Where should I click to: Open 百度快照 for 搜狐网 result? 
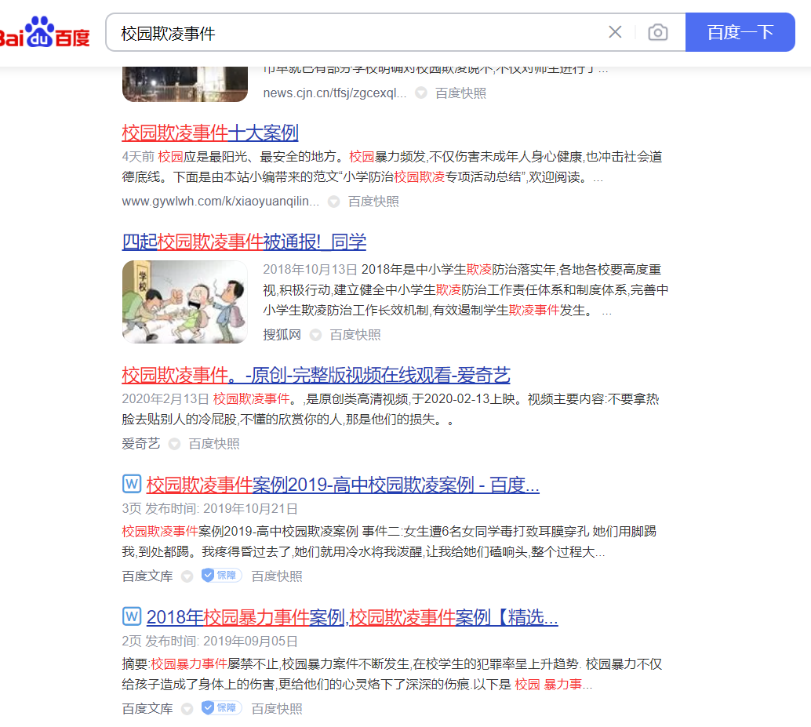click(355, 335)
